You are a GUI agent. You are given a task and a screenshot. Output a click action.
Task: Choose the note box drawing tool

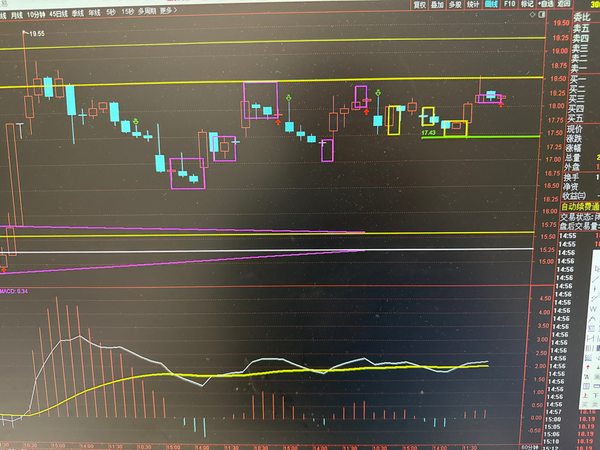coord(586,386)
